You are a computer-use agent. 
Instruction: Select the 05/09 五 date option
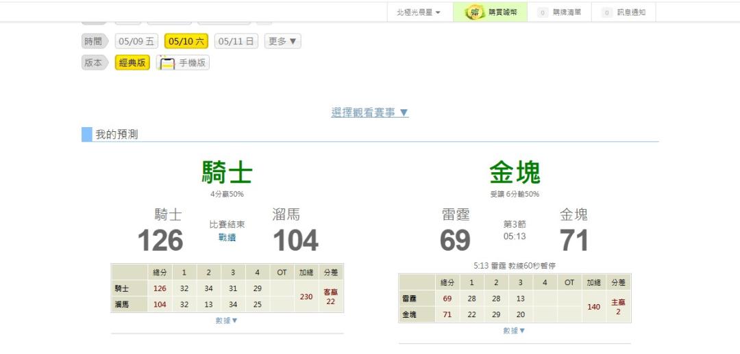[136, 42]
